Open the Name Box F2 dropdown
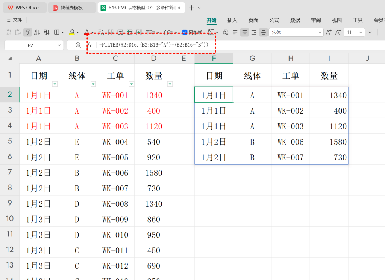The image size is (385, 280). 59,45
